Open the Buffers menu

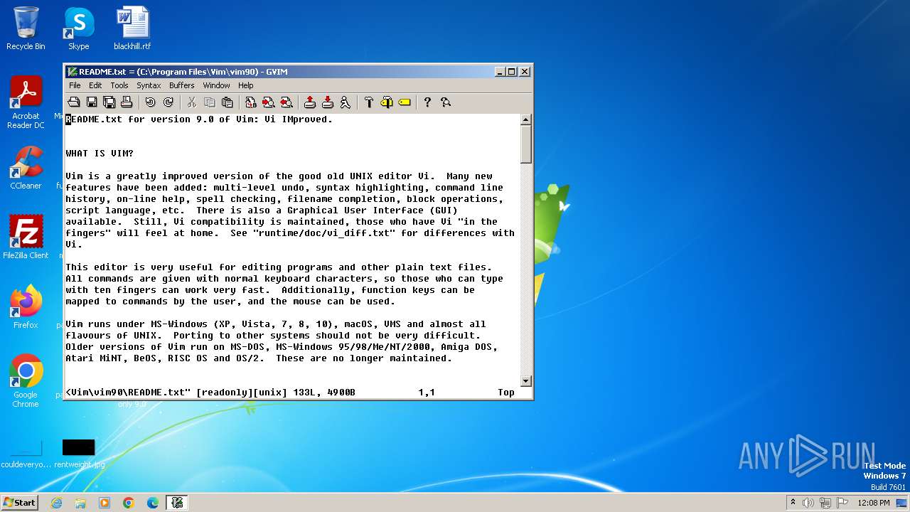pyautogui.click(x=182, y=85)
